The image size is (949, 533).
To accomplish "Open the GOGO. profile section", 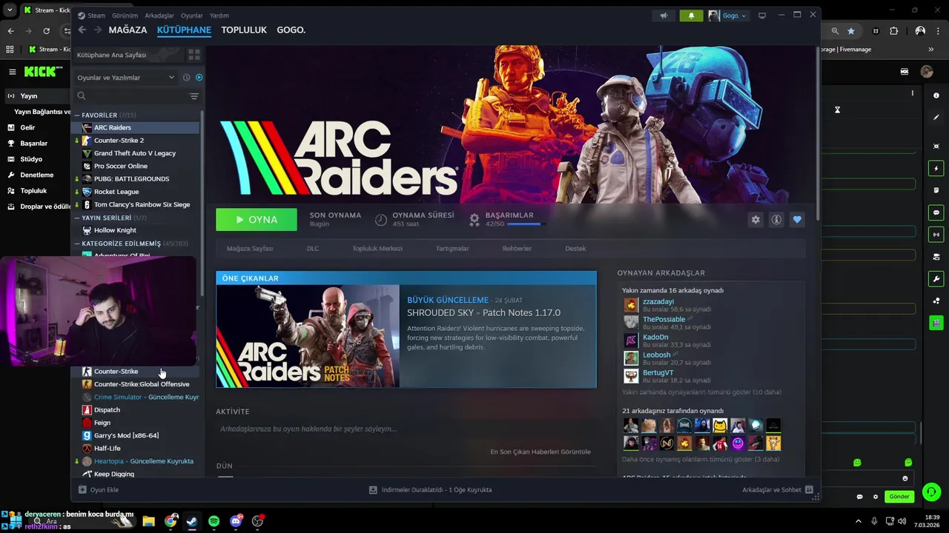I will coord(291,30).
